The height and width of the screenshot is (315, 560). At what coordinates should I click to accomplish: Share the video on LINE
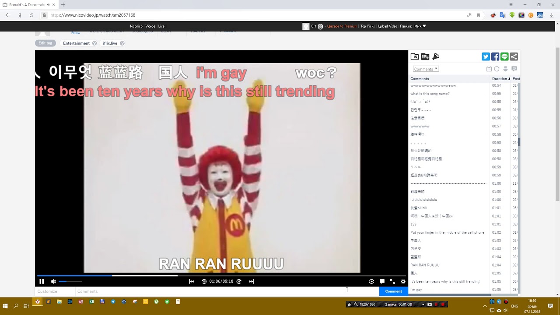click(x=504, y=56)
